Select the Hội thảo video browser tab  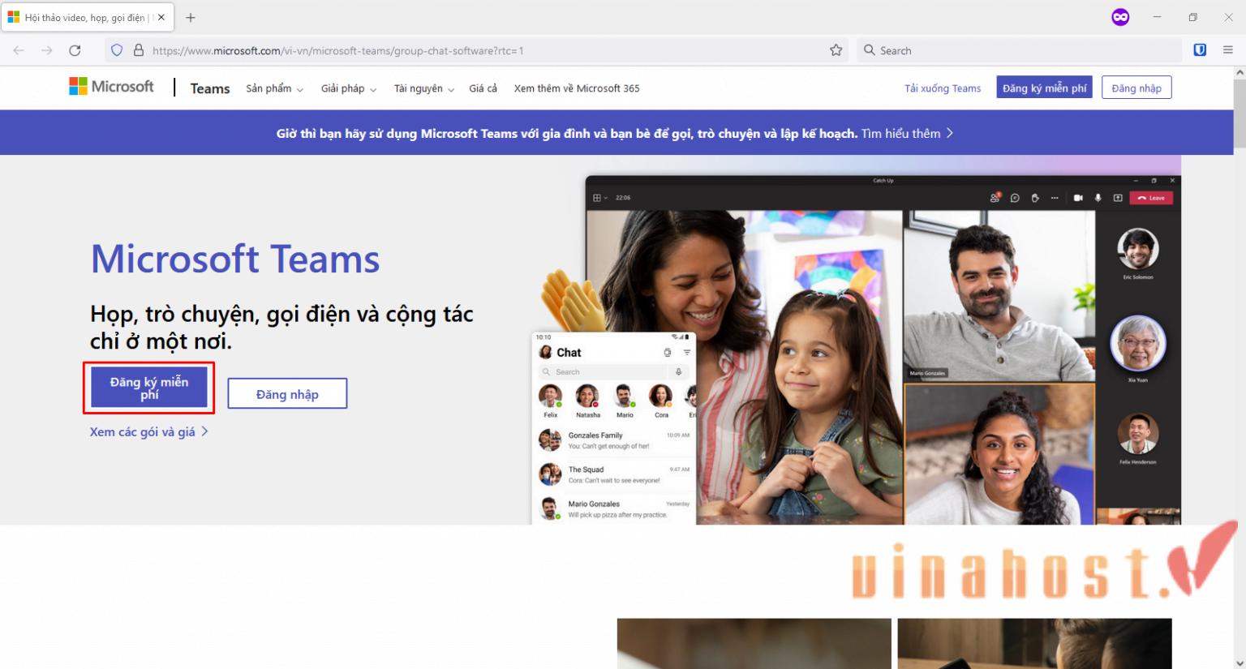click(x=86, y=17)
